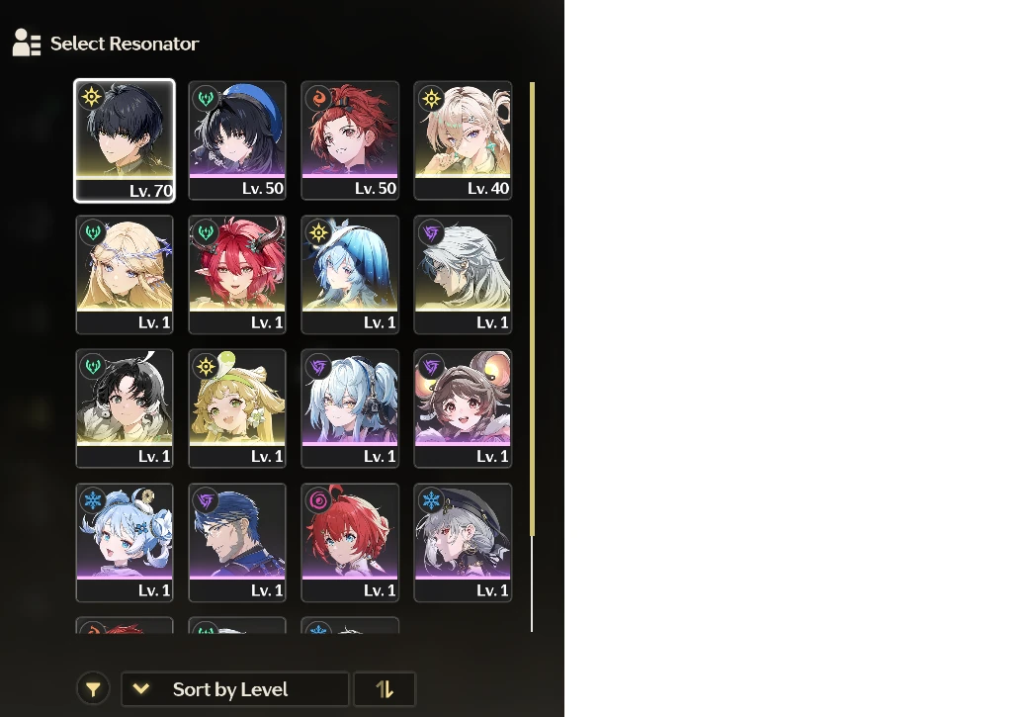The image size is (1029, 717).
Task: Click the pink spiral element icon on red-haired resonator
Action: (x=319, y=500)
